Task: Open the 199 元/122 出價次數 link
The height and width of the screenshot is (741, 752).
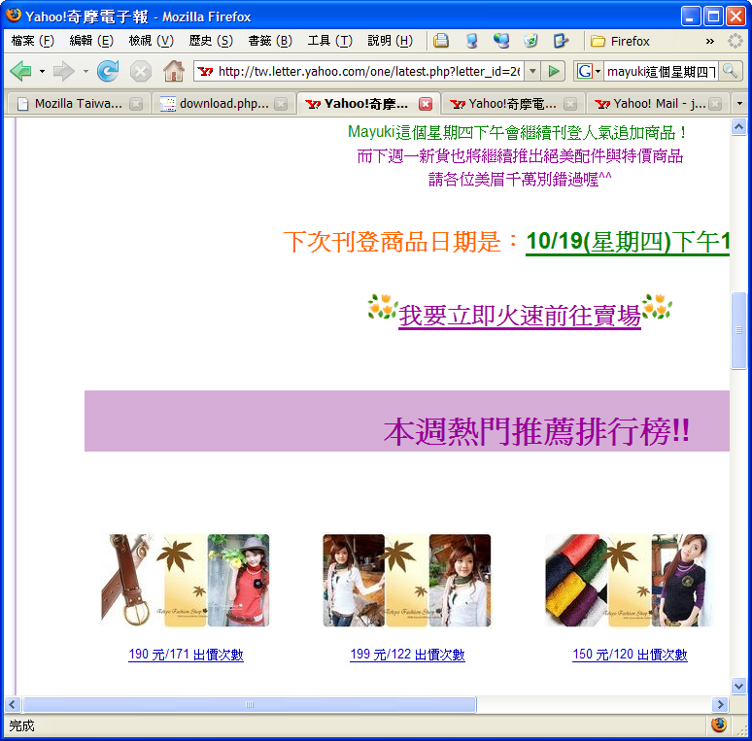Action: (x=407, y=655)
